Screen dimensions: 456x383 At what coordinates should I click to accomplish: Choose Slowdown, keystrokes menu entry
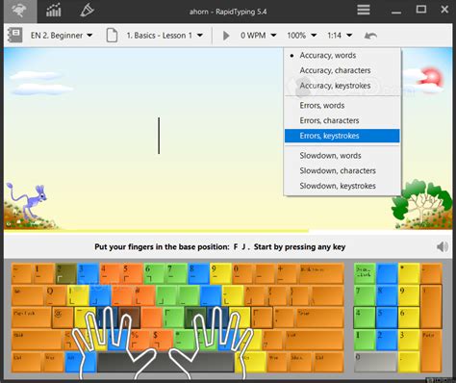(342, 186)
